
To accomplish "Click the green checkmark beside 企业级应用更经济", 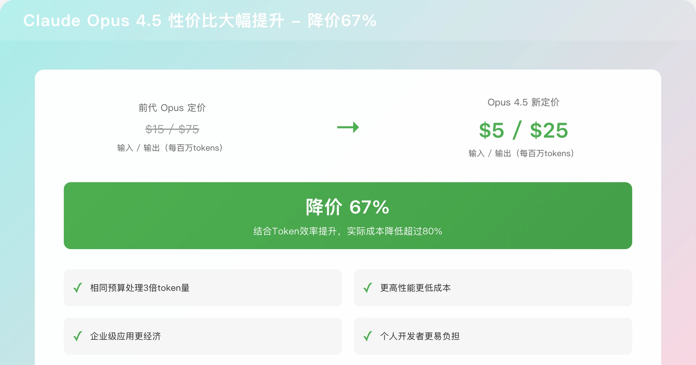I will click(x=77, y=336).
